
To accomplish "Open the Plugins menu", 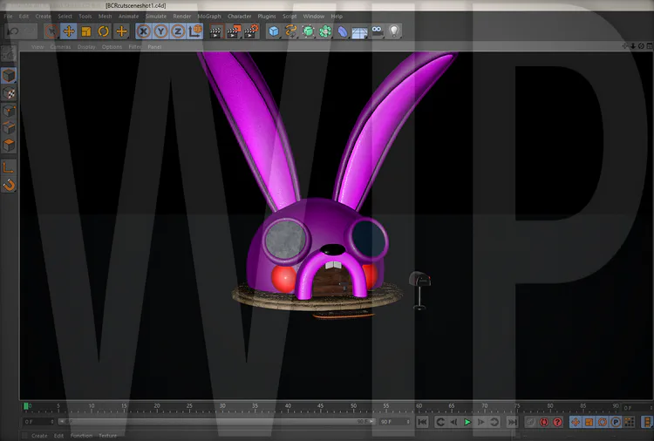I will [x=267, y=17].
